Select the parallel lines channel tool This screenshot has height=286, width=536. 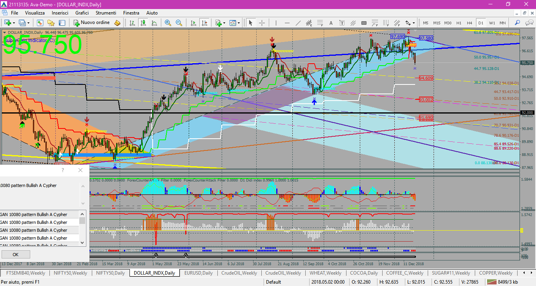pos(353,23)
